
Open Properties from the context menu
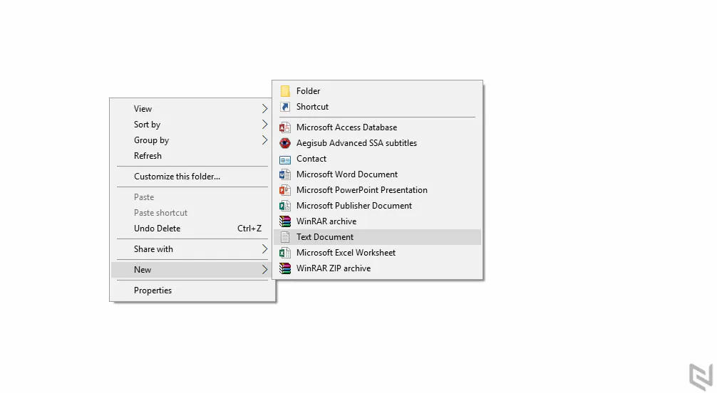(x=192, y=290)
